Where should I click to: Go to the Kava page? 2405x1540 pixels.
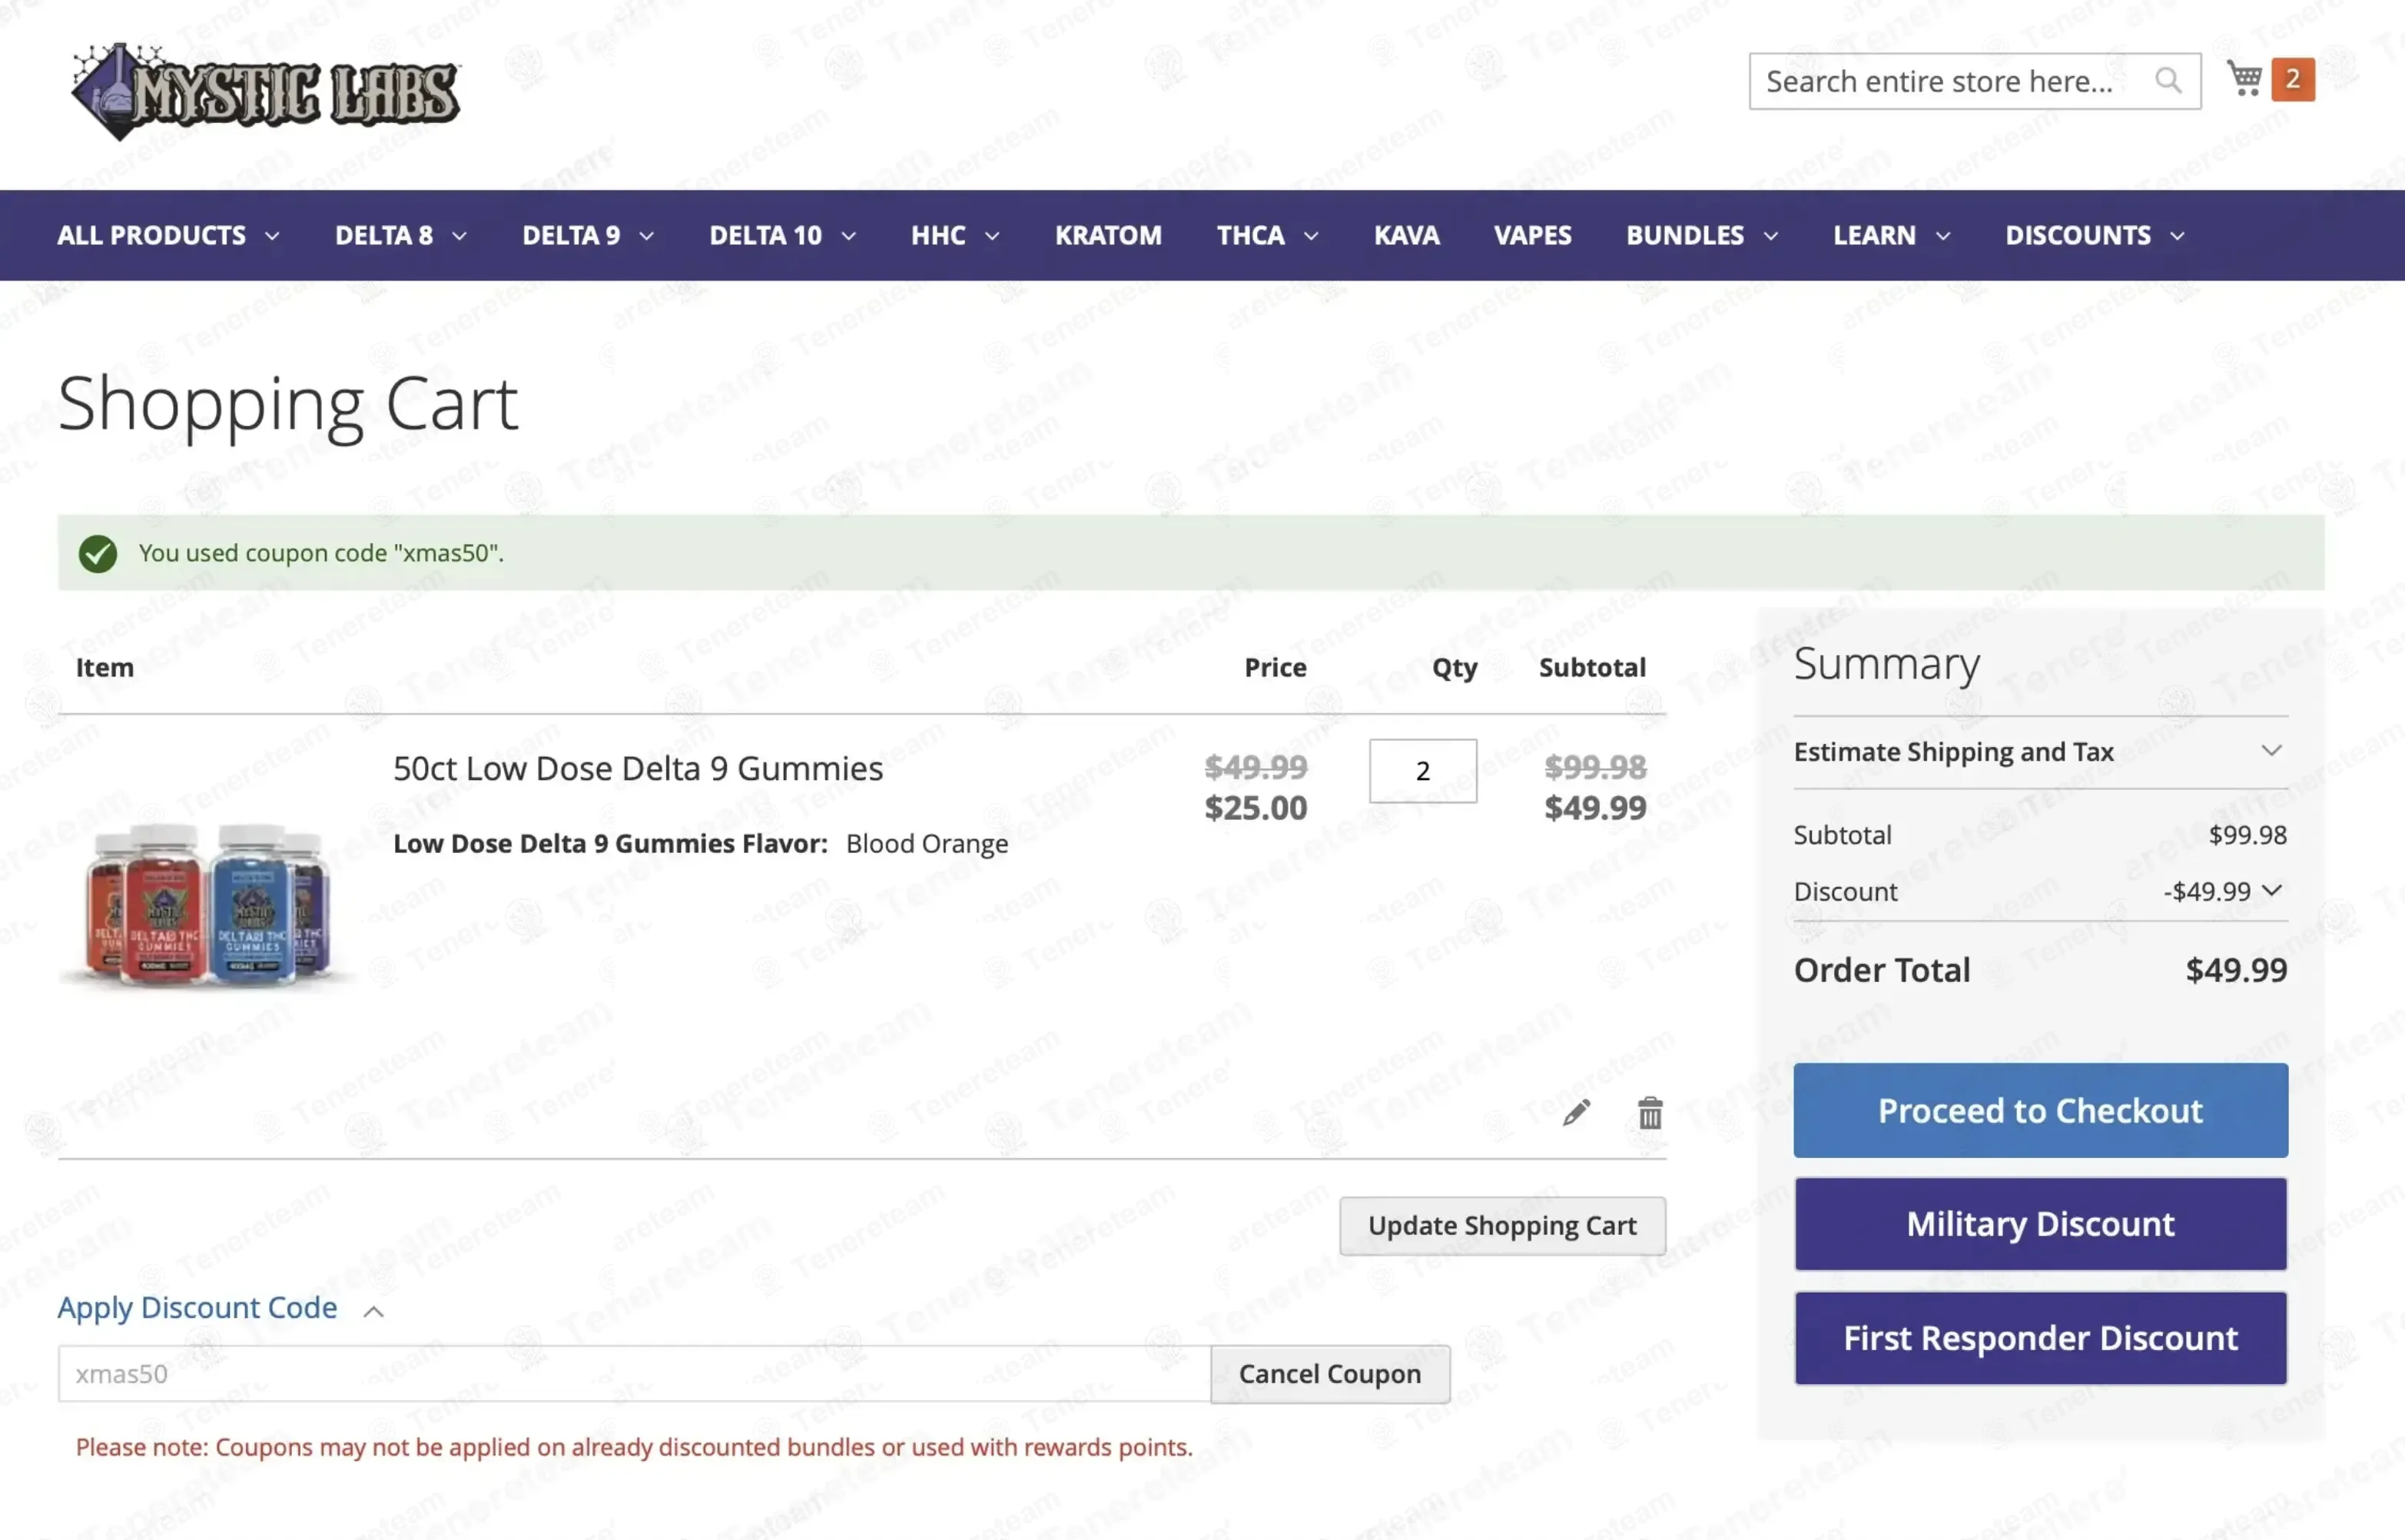(1406, 235)
